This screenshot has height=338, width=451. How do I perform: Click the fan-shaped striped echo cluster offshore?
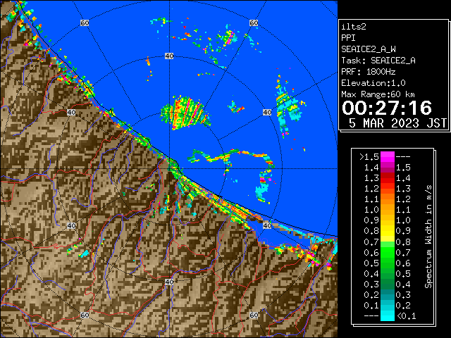pos(185,113)
